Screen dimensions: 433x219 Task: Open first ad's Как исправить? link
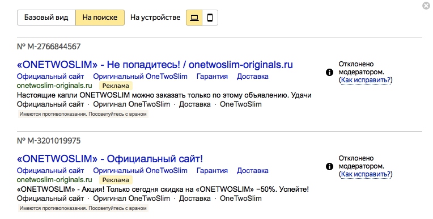[366, 80]
